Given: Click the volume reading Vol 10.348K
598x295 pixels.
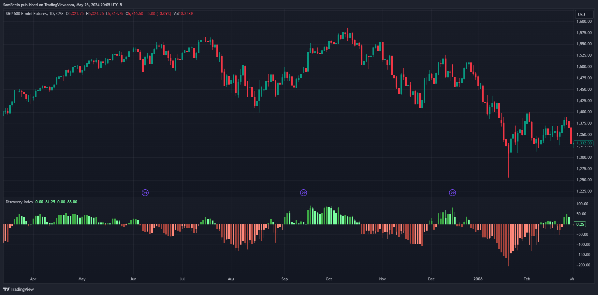Looking at the screenshot, I should (x=183, y=14).
